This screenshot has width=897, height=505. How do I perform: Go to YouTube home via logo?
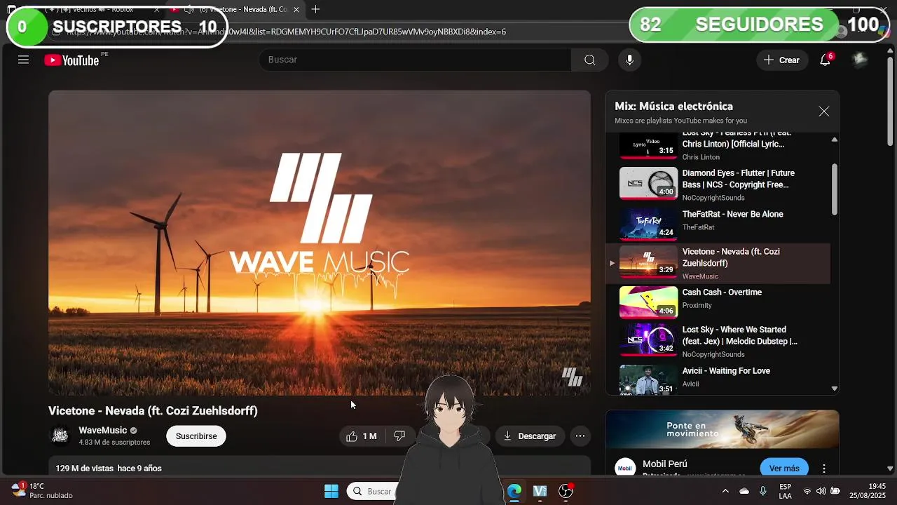tap(72, 60)
